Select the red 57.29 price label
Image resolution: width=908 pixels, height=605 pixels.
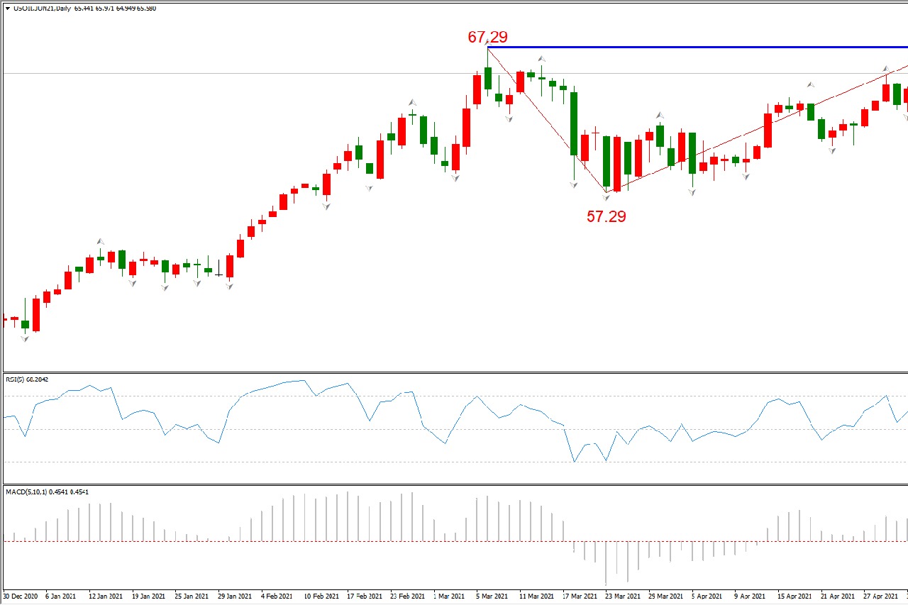[x=606, y=217]
